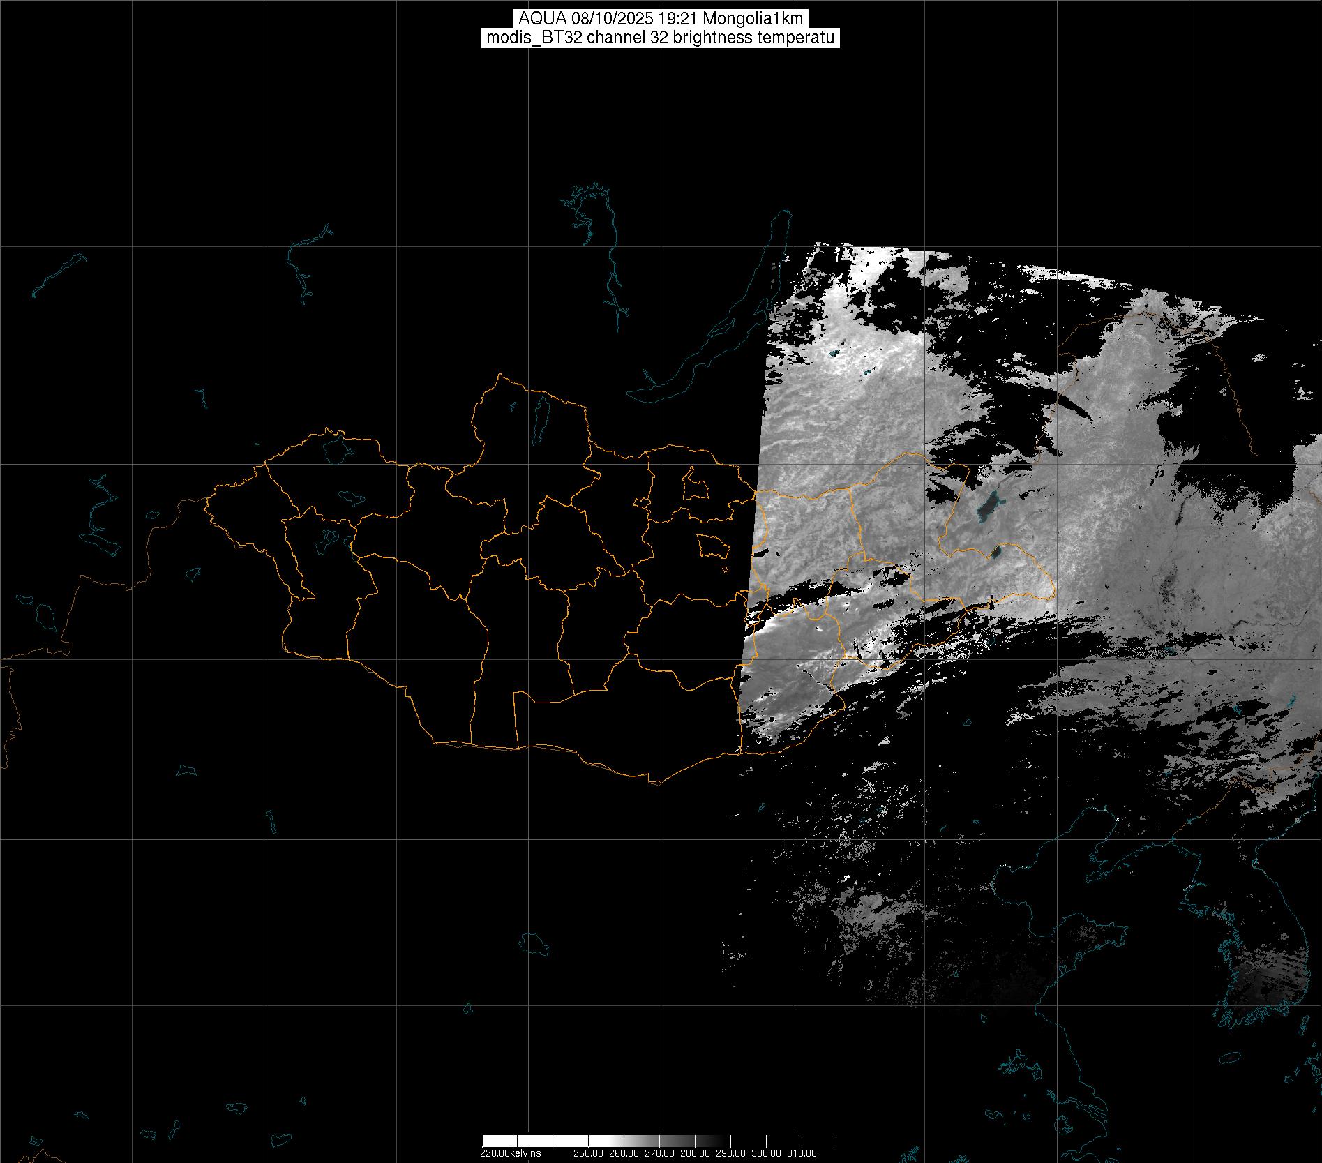Pick the 290.00 label on the scale
This screenshot has height=1163, width=1322.
click(731, 1153)
